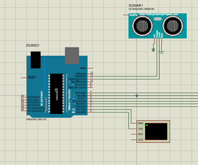198x165 pixels.
Task: Click the PC5/ADC5/SCL pin label
Action: coord(36,111)
